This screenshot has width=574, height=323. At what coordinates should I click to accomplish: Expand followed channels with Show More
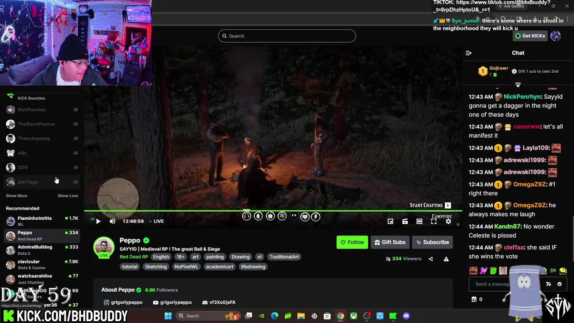click(x=17, y=196)
